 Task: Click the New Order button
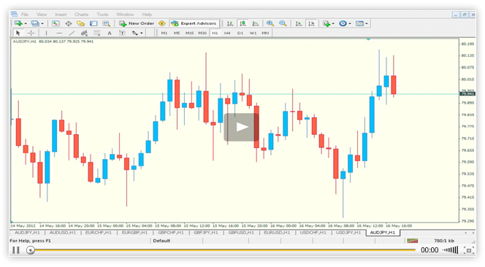click(137, 23)
